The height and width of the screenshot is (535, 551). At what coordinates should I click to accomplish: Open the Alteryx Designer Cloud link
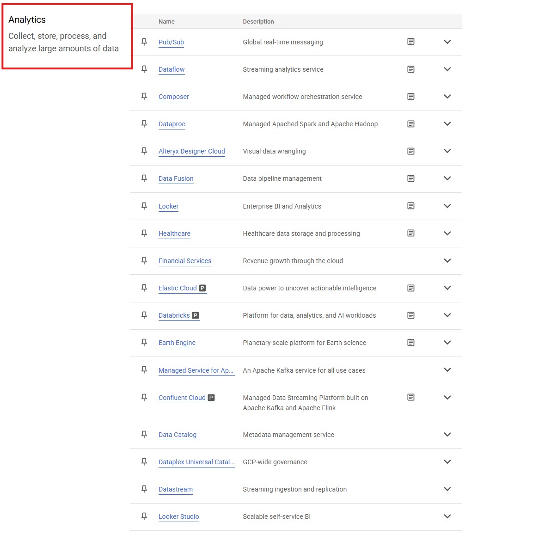click(x=191, y=151)
